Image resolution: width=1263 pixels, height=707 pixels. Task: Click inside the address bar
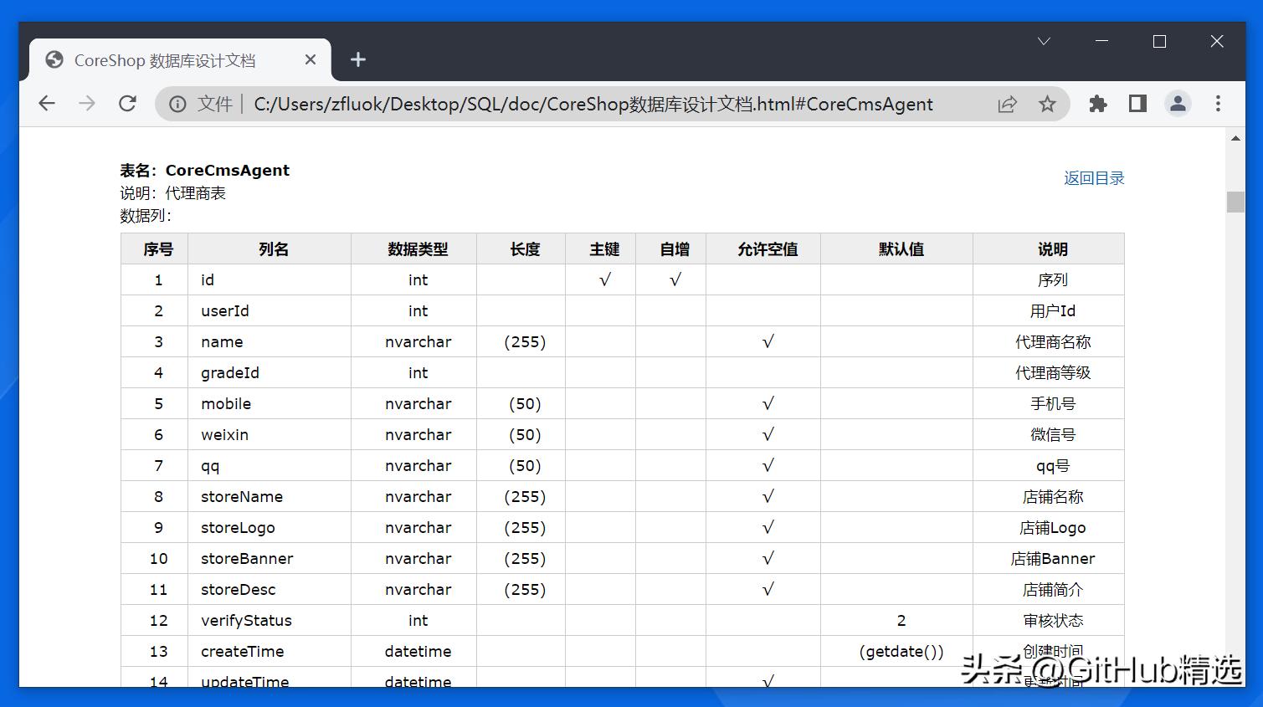[x=586, y=104]
